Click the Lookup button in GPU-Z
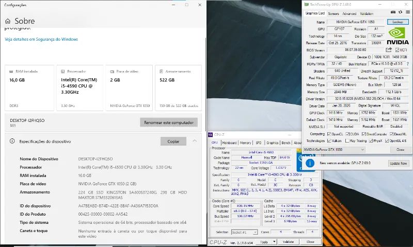Viewport: 413px width, 247px height. point(398,22)
